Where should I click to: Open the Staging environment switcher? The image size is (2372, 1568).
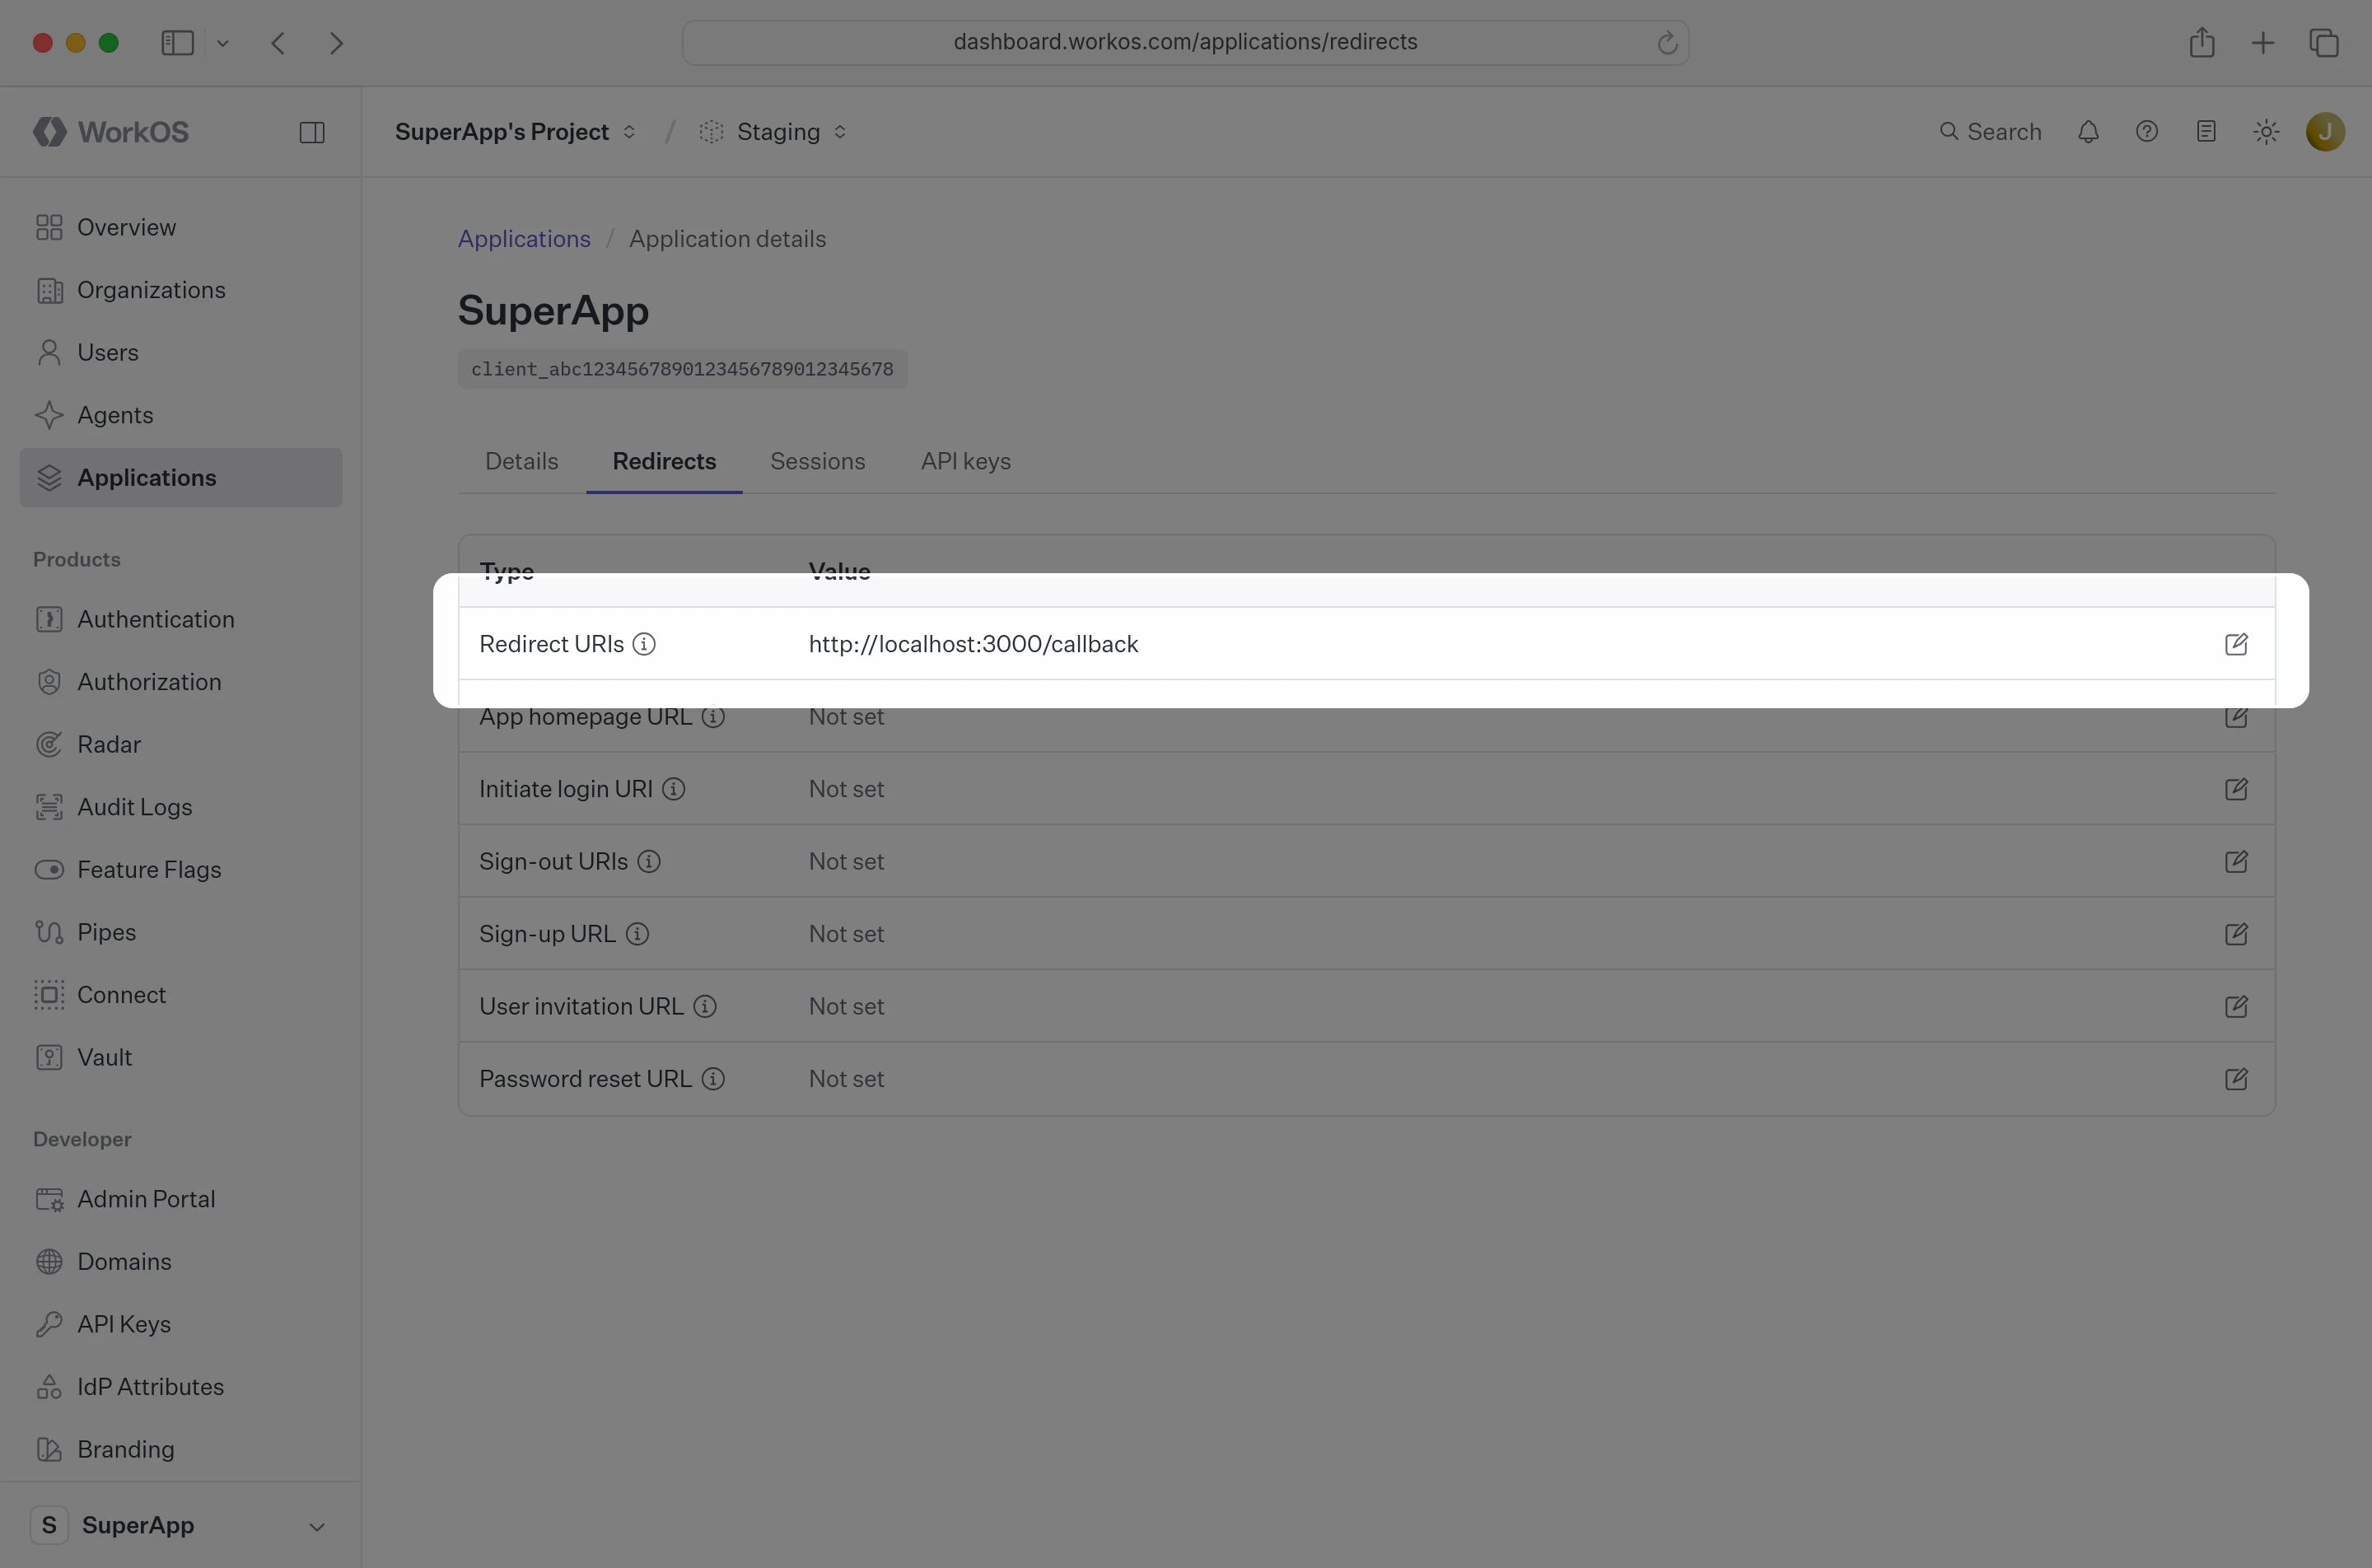(x=774, y=132)
